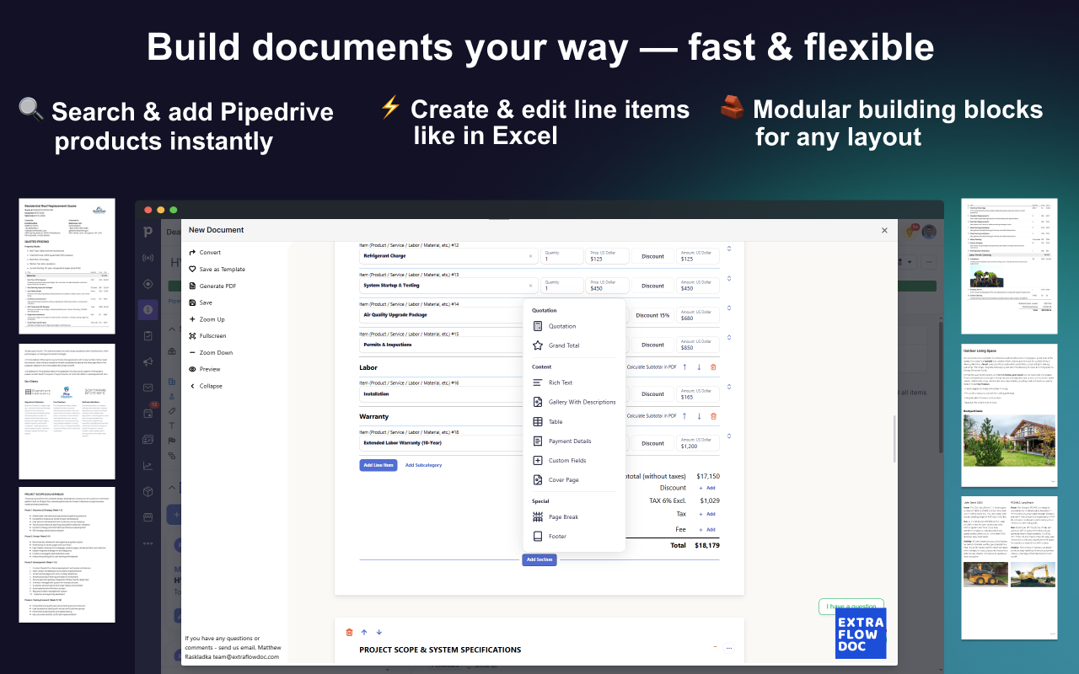
Task: Delete the Project Scope section
Action: (x=350, y=632)
